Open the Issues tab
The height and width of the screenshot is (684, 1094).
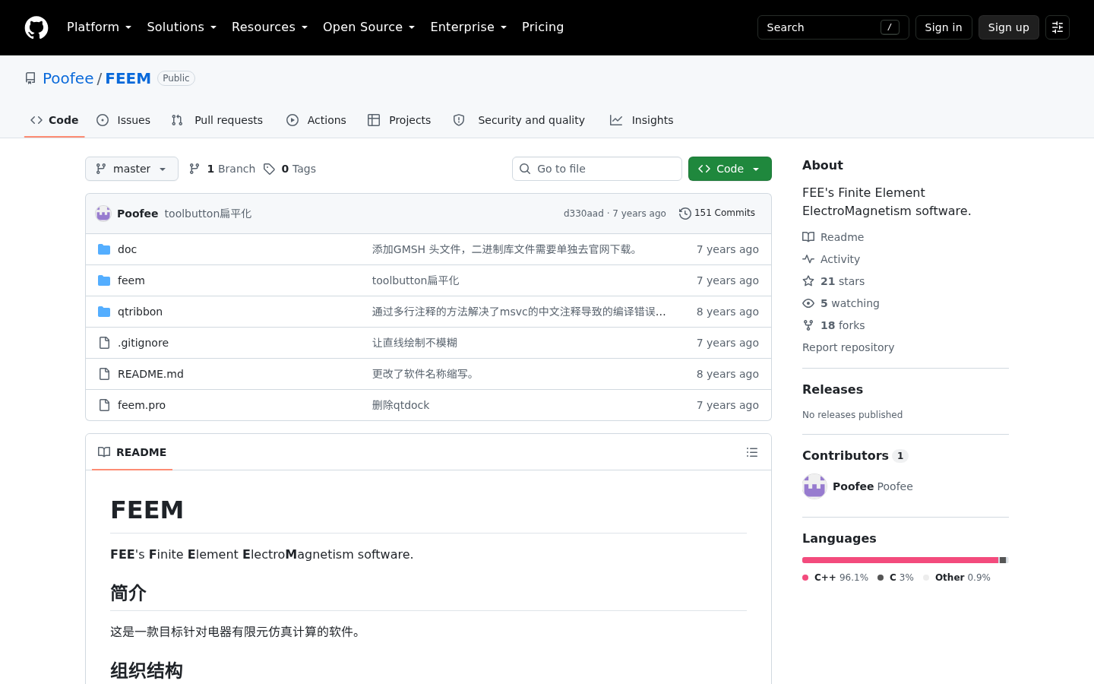point(124,120)
